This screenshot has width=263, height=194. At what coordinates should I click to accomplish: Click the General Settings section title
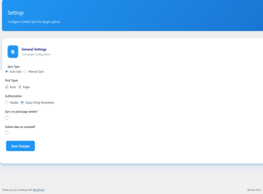34,49
